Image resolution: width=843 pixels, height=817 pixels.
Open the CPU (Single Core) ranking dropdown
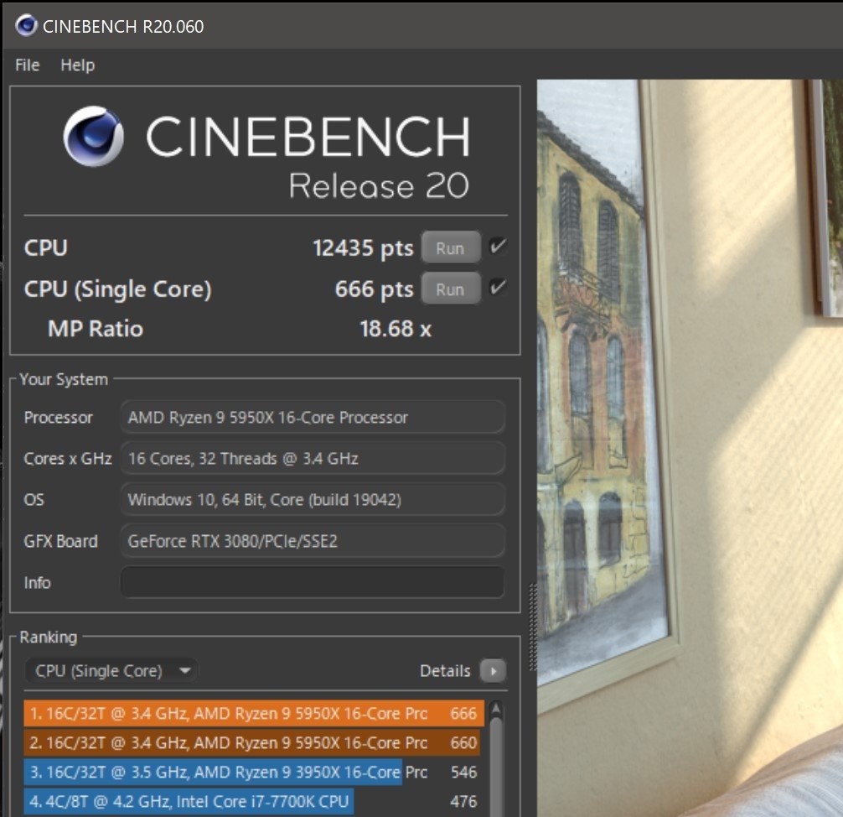(x=111, y=670)
